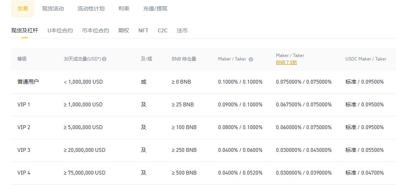Click < 1,000,000 USD volume cell

(83, 82)
